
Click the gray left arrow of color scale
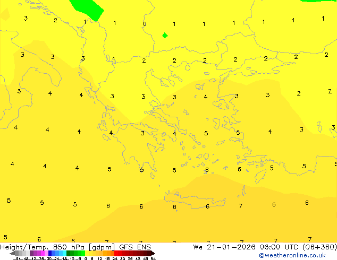tap(12, 254)
